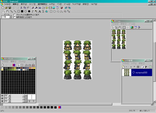Click the floppy disk save icon
This screenshot has width=156, height=113.
(x=10, y=8)
